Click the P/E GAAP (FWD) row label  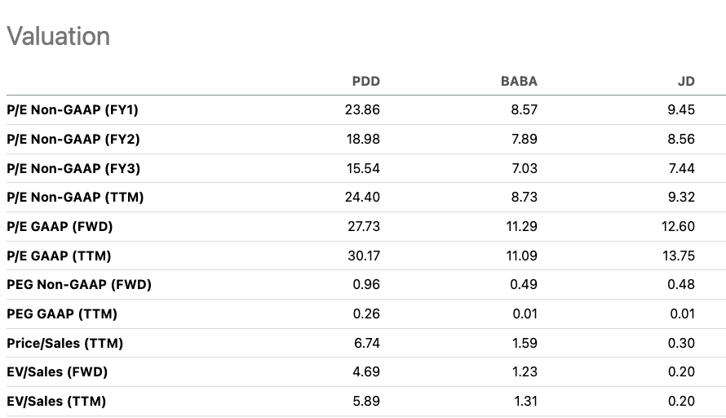60,227
